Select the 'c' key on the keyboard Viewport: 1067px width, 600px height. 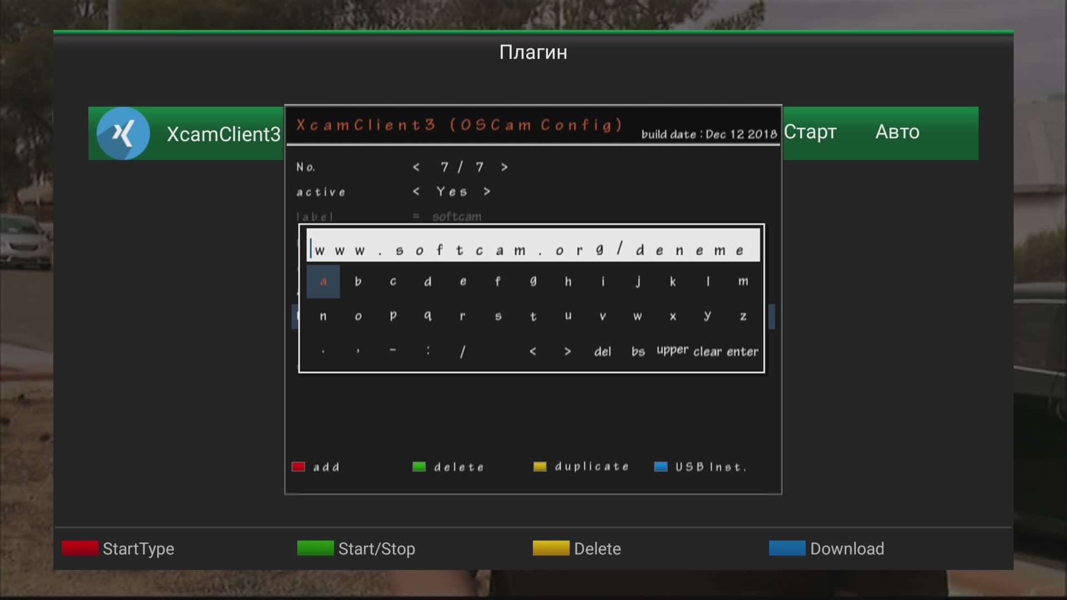click(393, 281)
